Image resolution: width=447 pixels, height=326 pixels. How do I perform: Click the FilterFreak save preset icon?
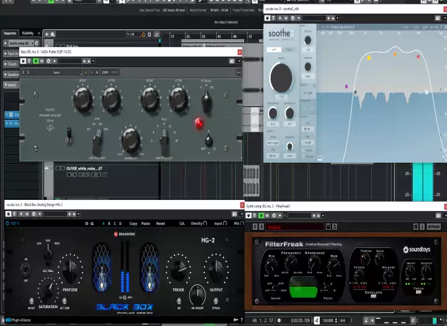328,227
